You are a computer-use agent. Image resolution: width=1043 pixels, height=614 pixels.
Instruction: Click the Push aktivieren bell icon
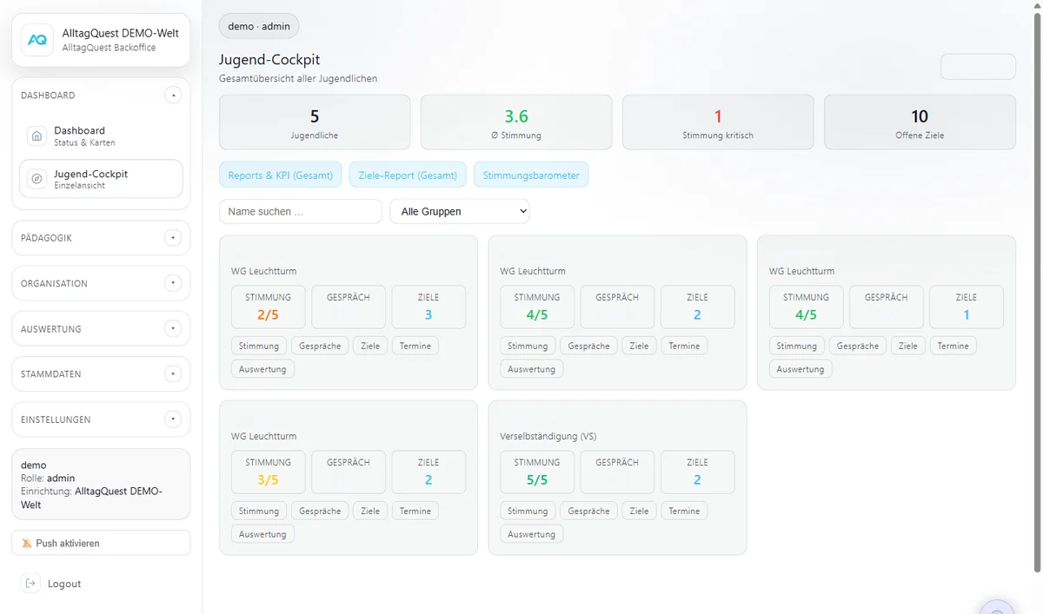[x=27, y=544]
